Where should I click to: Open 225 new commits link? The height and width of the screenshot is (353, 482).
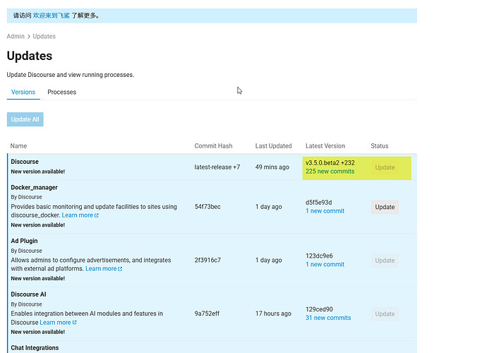[x=330, y=172]
